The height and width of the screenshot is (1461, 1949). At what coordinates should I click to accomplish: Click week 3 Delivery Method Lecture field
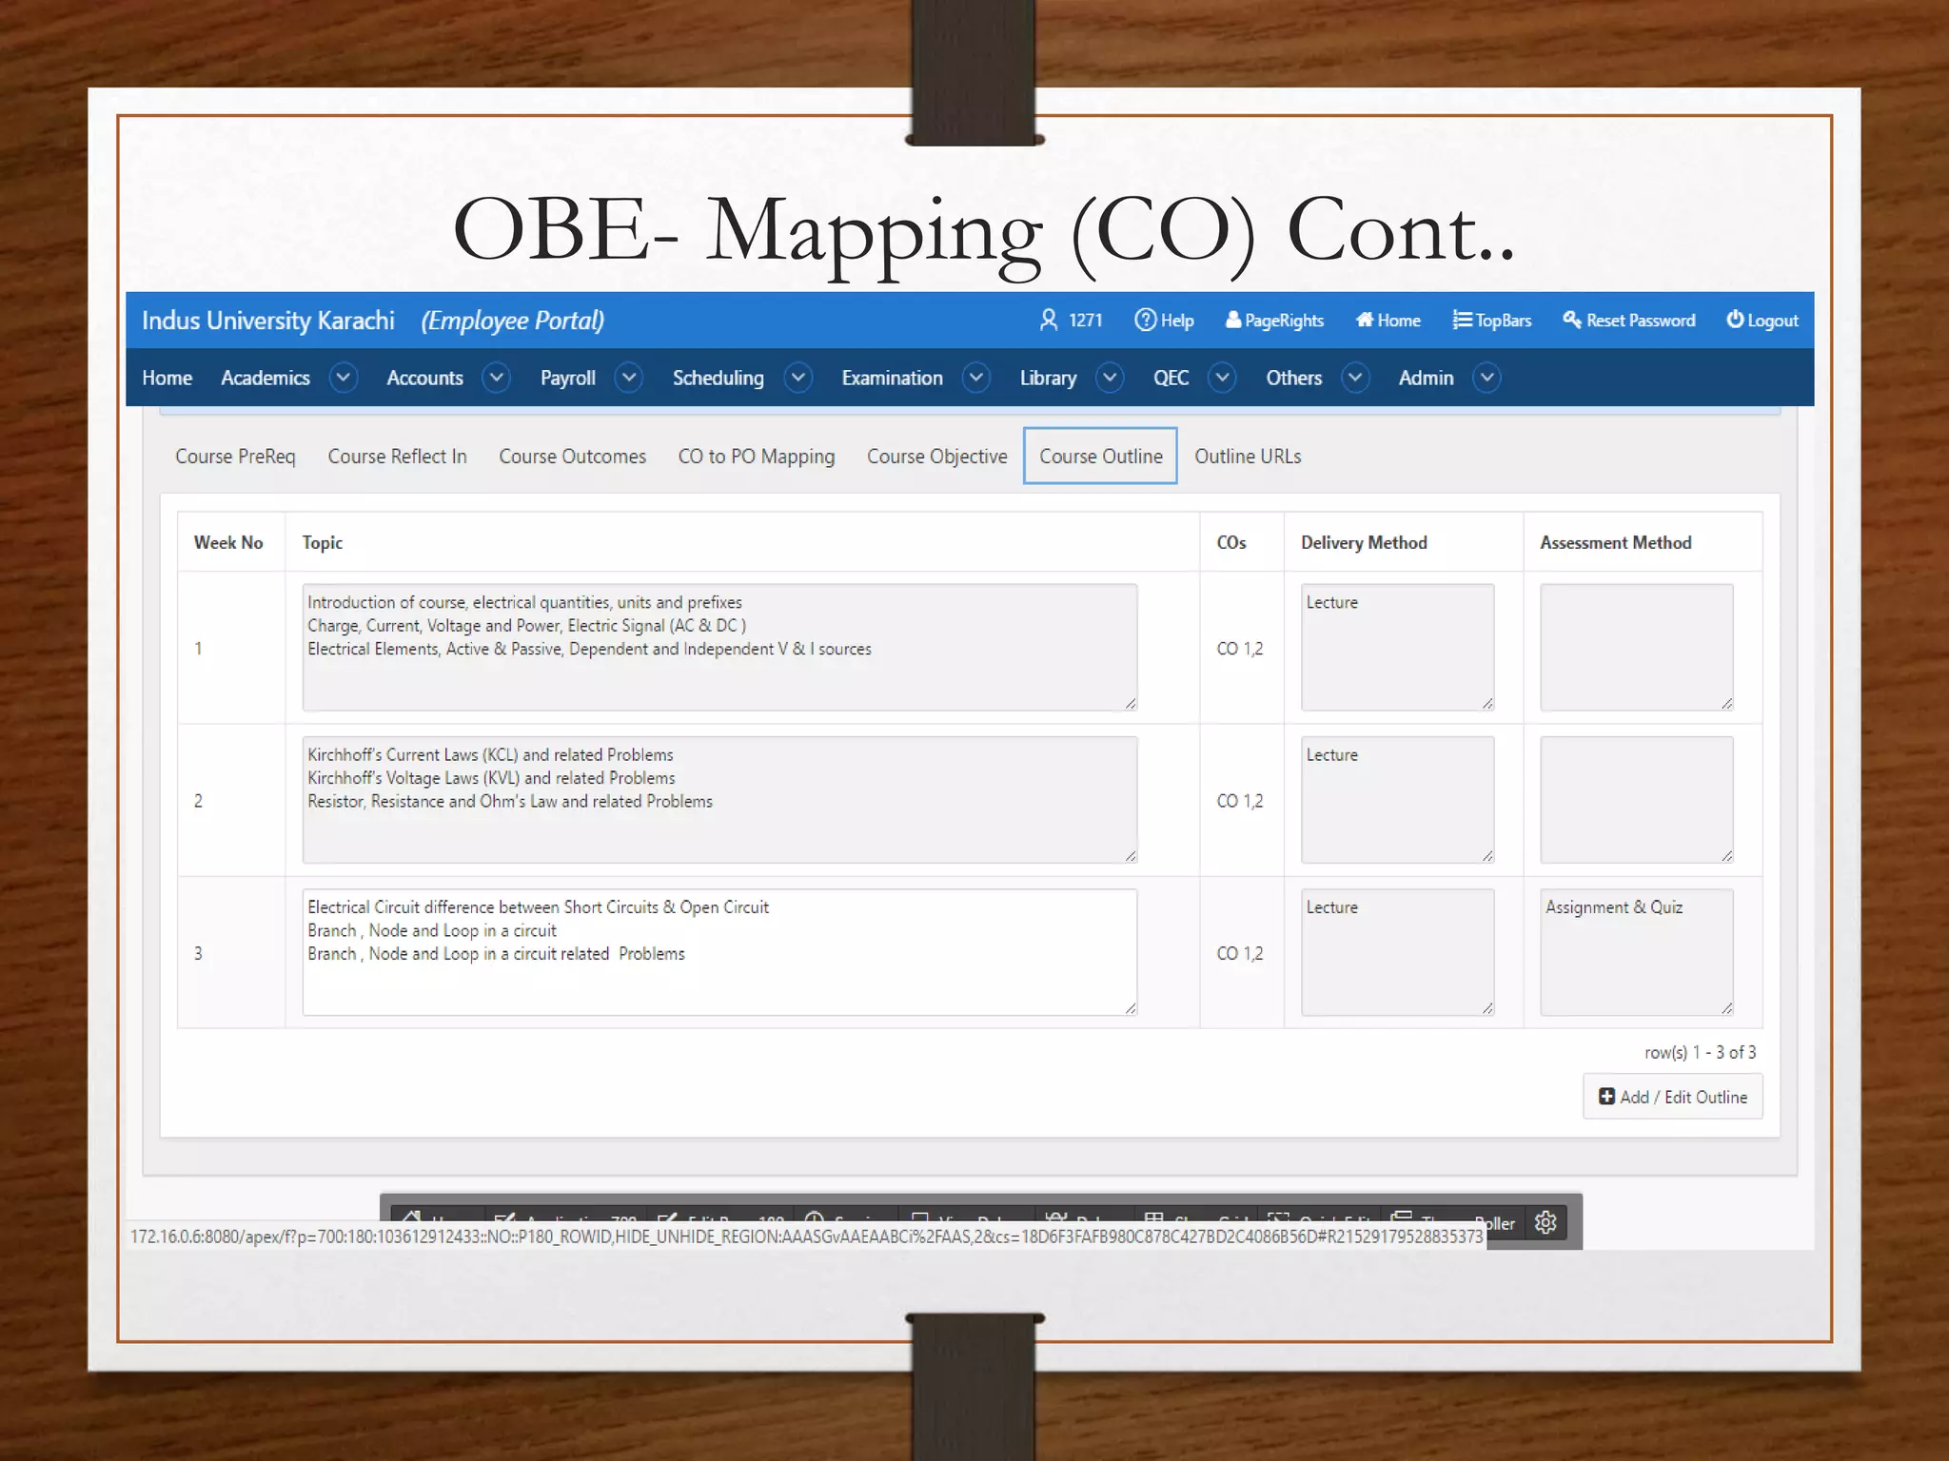click(1397, 952)
